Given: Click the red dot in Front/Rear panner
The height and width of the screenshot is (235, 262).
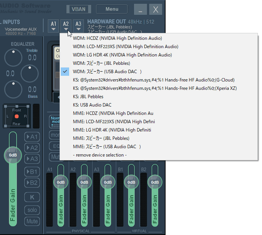Looking at the screenshot, I should [16, 116].
